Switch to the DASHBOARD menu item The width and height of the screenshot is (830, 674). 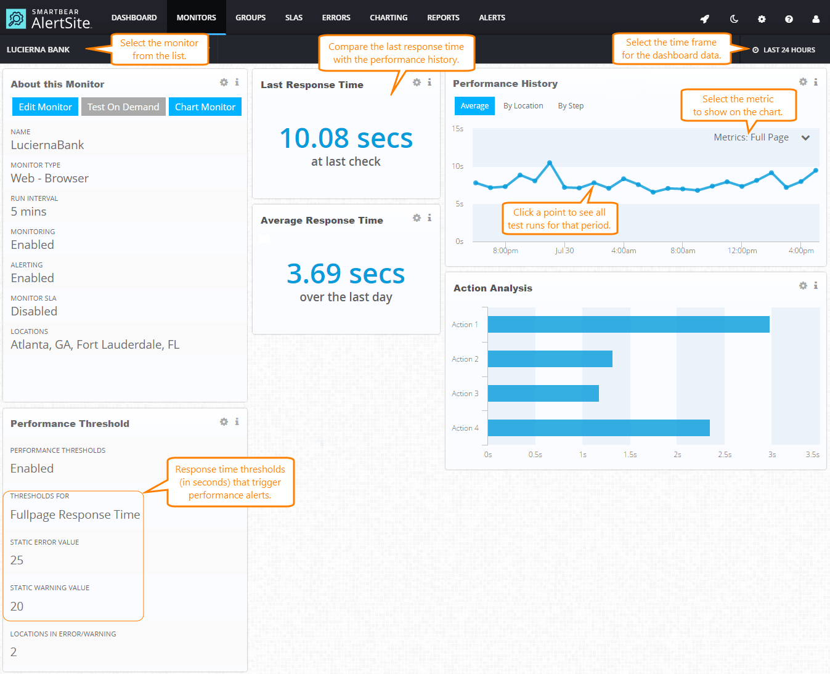click(x=134, y=17)
